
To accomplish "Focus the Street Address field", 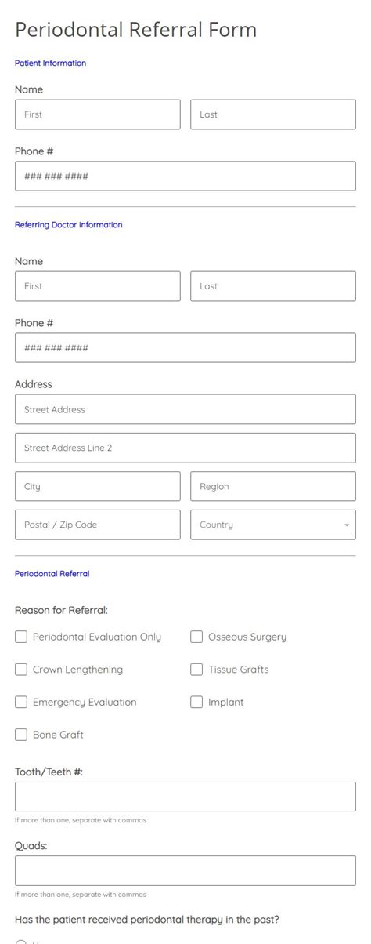I will (x=185, y=409).
